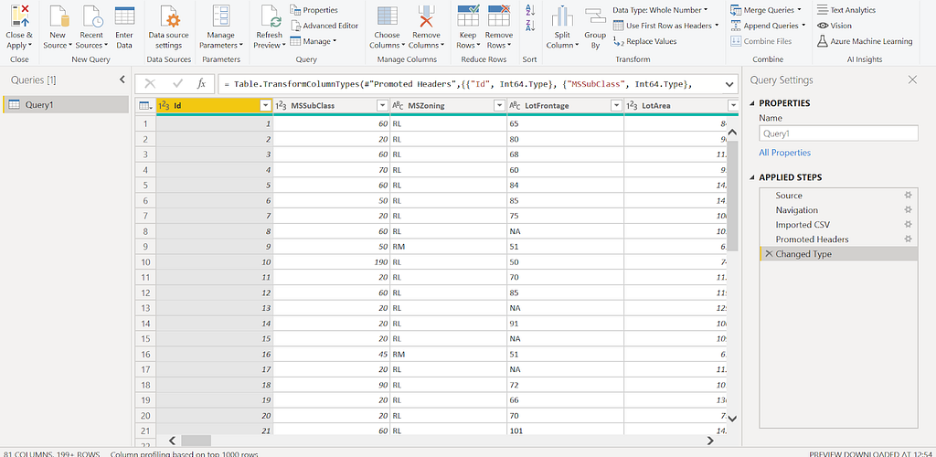Click the Remove Columns icon
Screen dimensions: 936x457
pyautogui.click(x=426, y=16)
